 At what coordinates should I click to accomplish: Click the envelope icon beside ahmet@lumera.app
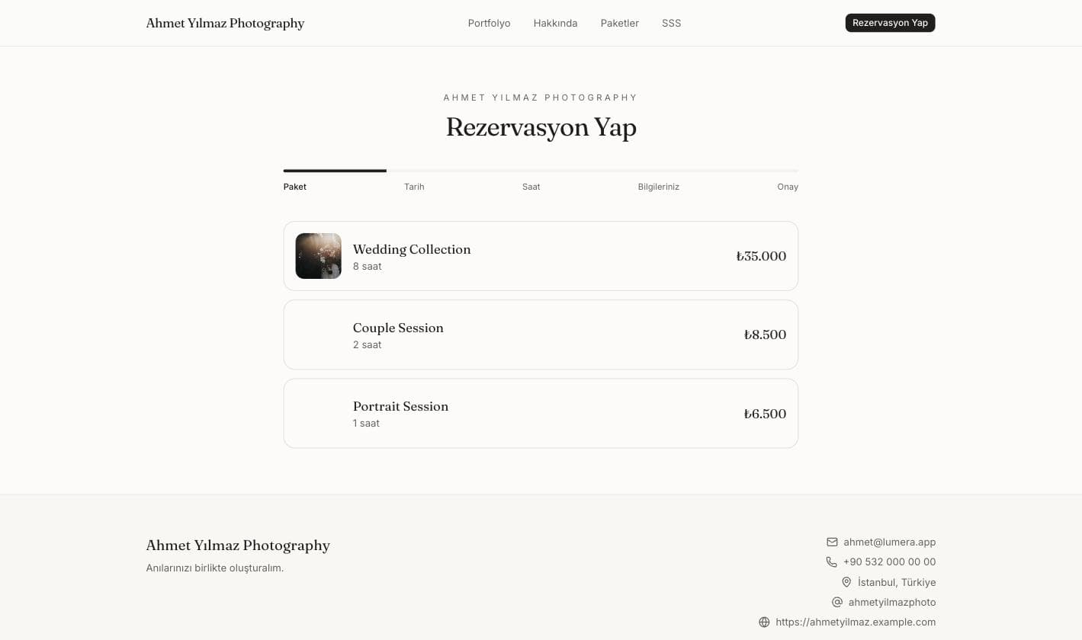point(832,542)
